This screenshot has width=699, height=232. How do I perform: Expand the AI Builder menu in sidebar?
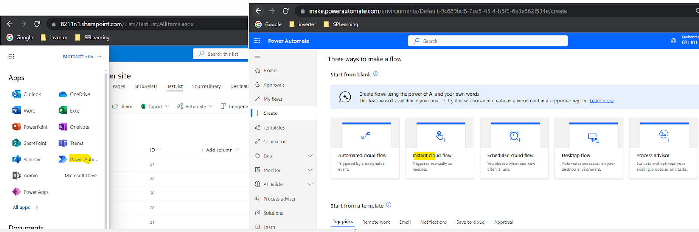(x=310, y=184)
